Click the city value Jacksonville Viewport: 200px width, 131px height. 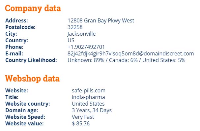click(81, 34)
